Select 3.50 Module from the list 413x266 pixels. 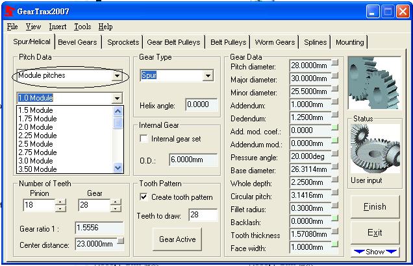tap(64, 169)
